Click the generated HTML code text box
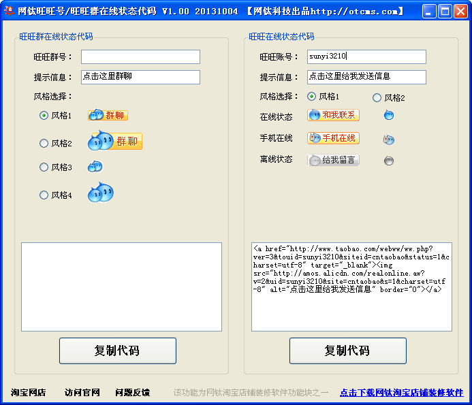Screen dimensions: 472x405 coord(351,287)
